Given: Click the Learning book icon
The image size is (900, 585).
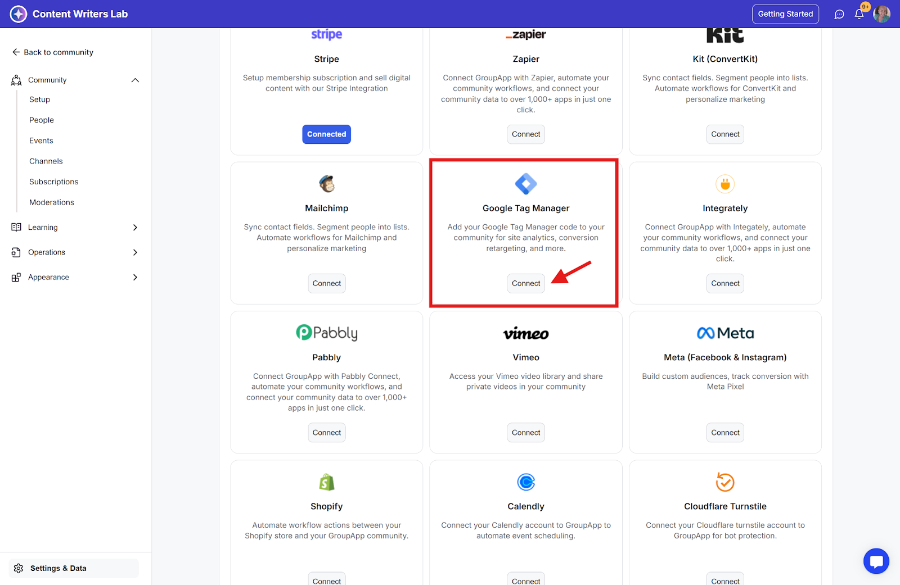Looking at the screenshot, I should coord(16,228).
